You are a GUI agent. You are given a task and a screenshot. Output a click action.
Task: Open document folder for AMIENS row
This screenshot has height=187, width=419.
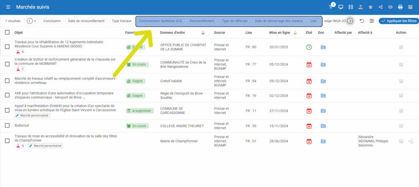tap(323, 47)
